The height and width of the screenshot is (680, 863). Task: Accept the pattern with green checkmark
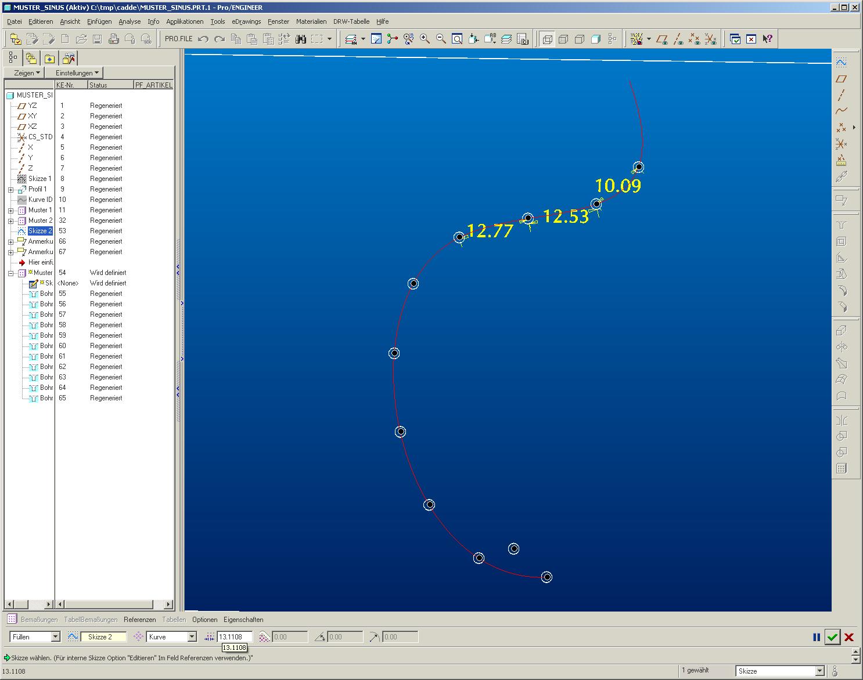[832, 637]
